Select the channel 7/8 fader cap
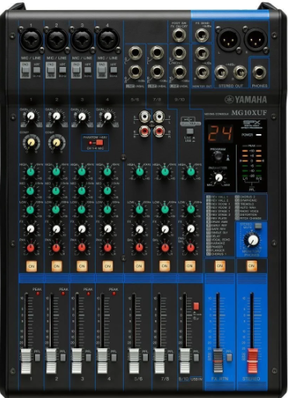This screenshot has width=288, height=398. click(x=160, y=361)
